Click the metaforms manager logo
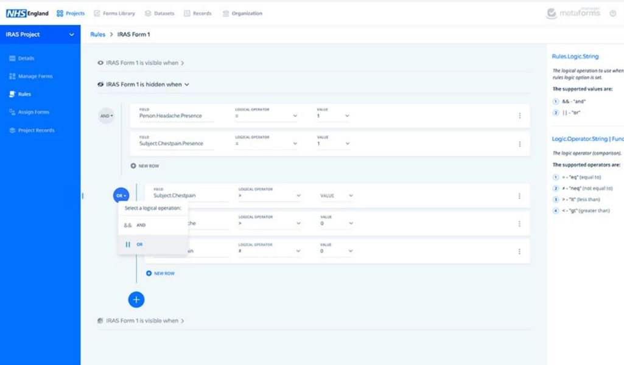This screenshot has width=624, height=365. coord(573,13)
